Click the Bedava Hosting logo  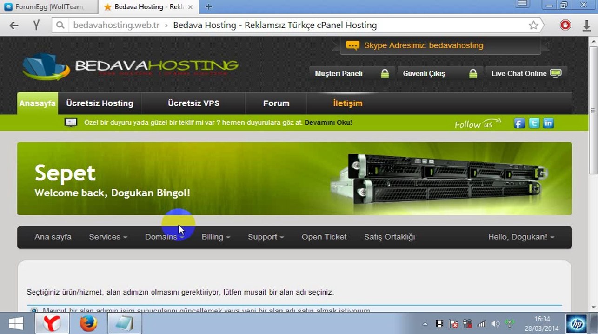click(131, 67)
